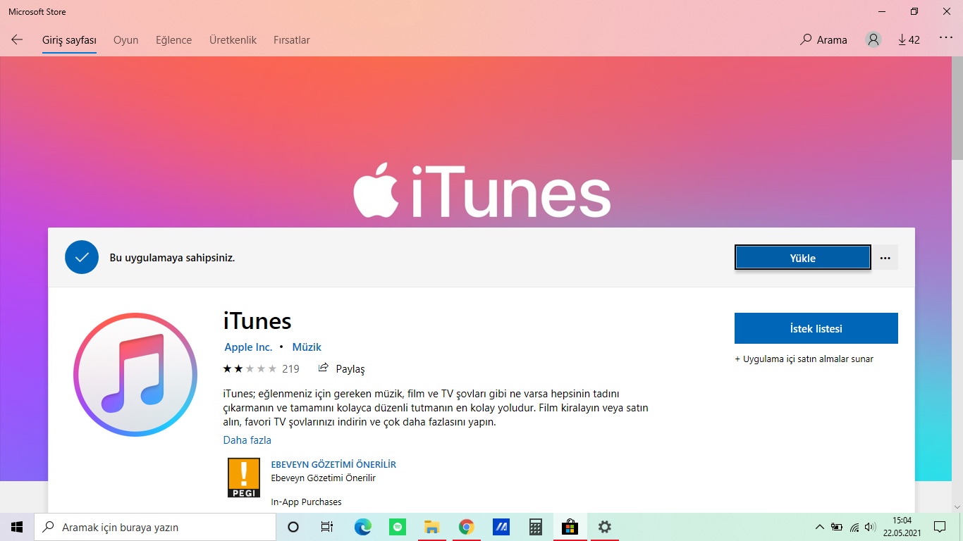Open Settings gear on the taskbar
This screenshot has height=541, width=963.
[x=604, y=527]
